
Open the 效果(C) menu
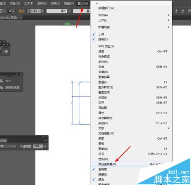tap(55, 3)
